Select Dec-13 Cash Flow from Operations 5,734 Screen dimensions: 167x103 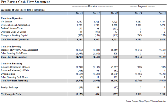[x=115, y=40]
